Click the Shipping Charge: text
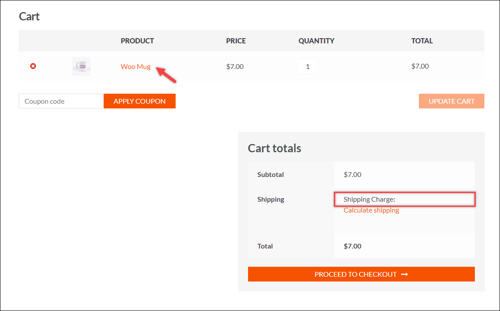Screen dimensions: 500x311 [369, 200]
